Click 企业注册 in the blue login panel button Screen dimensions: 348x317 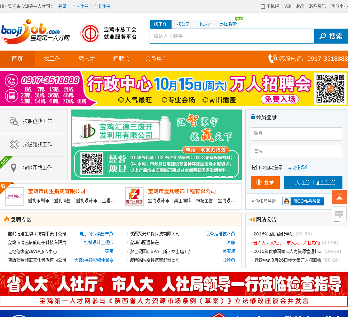click(326, 183)
